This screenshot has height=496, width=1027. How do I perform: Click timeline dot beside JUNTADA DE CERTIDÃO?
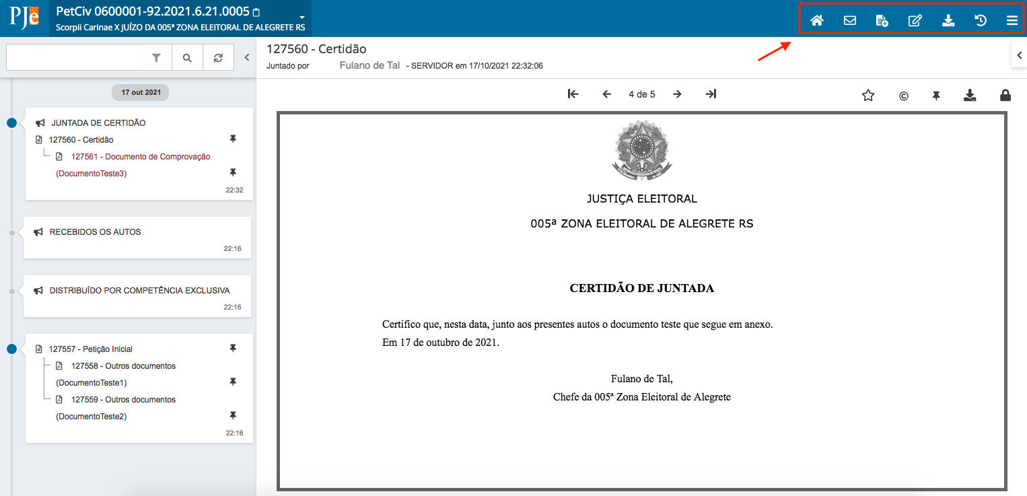(x=11, y=123)
